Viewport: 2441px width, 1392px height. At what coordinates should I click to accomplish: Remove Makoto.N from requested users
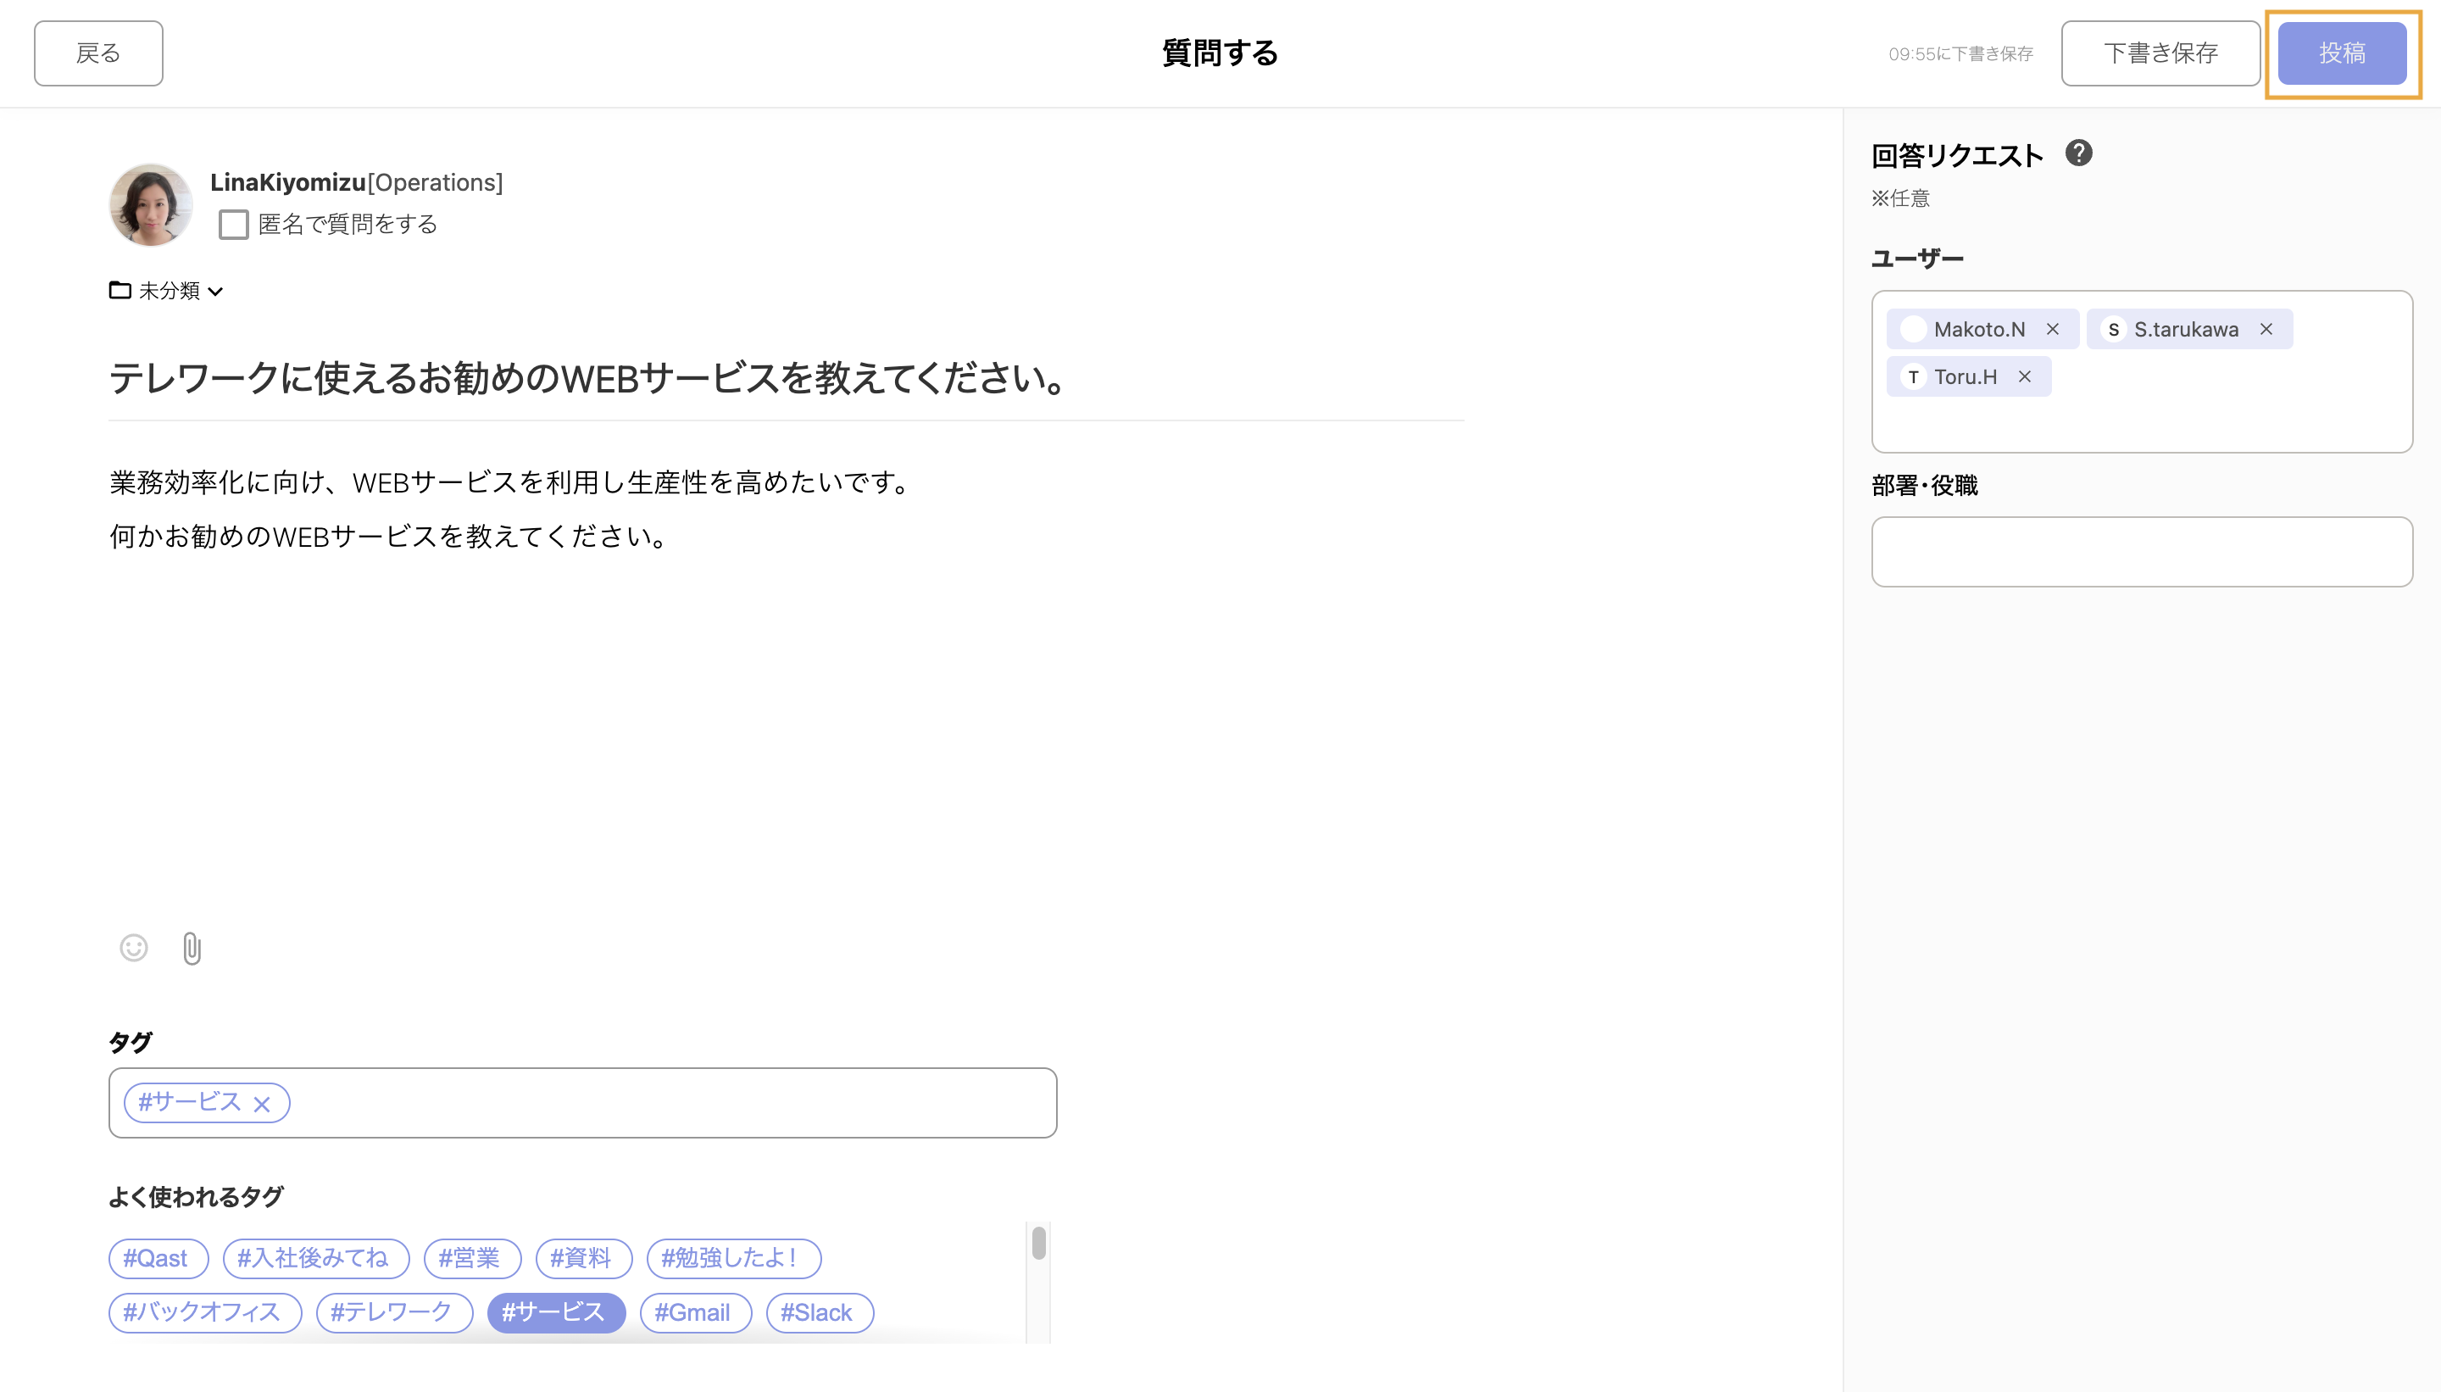(2052, 329)
